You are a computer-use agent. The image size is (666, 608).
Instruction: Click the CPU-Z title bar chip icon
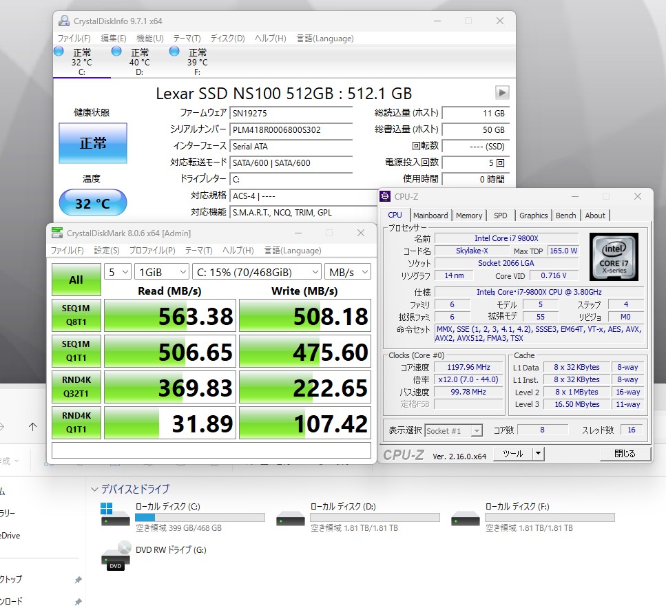tap(385, 196)
